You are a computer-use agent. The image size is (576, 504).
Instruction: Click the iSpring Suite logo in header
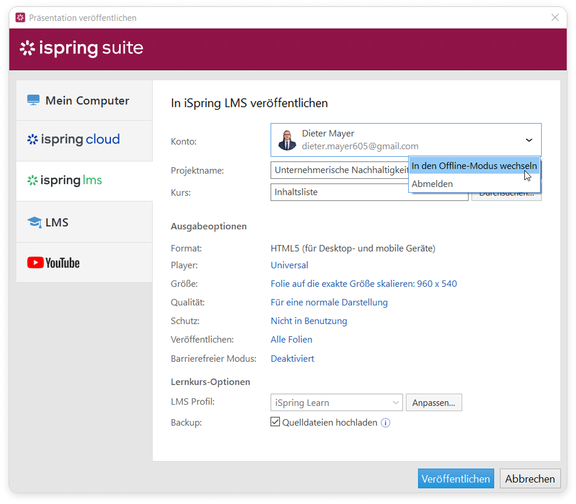click(81, 48)
